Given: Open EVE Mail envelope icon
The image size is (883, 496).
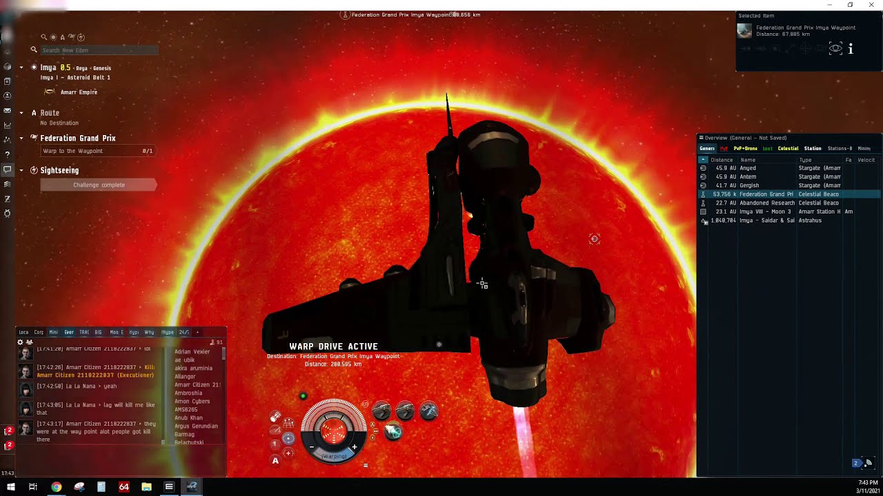Looking at the screenshot, I should coord(8,110).
